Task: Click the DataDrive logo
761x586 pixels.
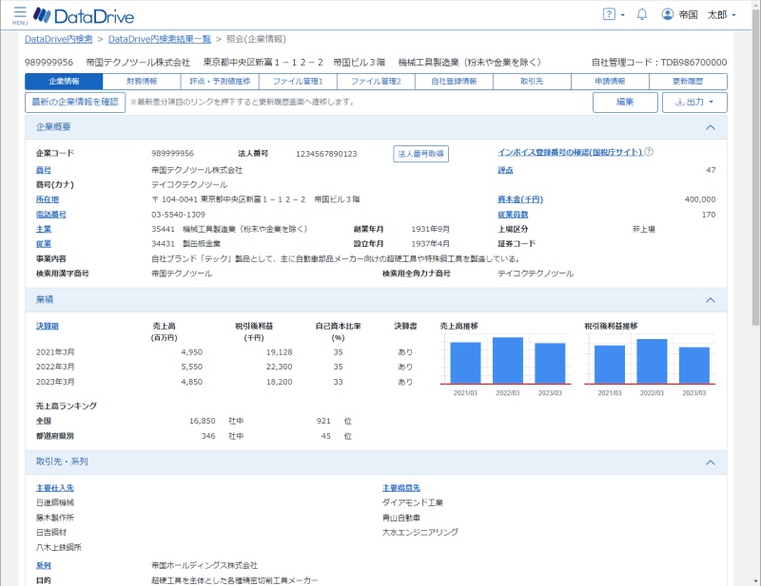Action: (84, 15)
